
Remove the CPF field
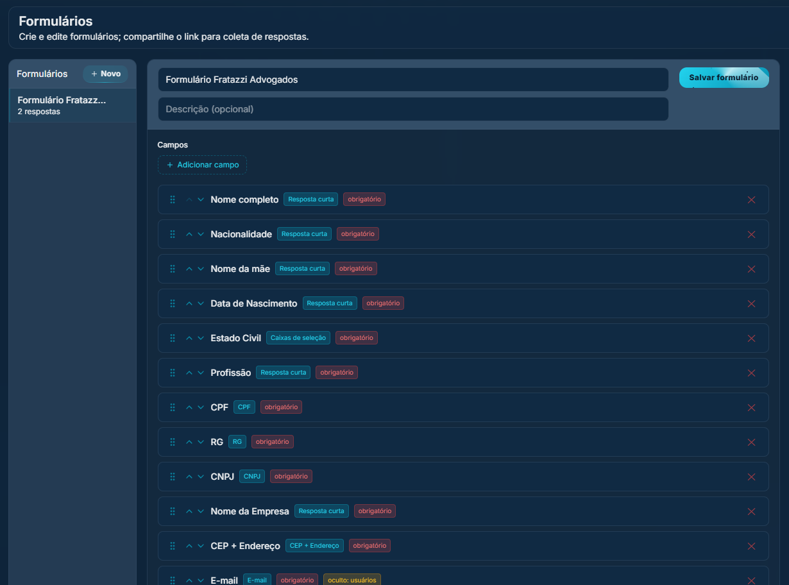752,407
